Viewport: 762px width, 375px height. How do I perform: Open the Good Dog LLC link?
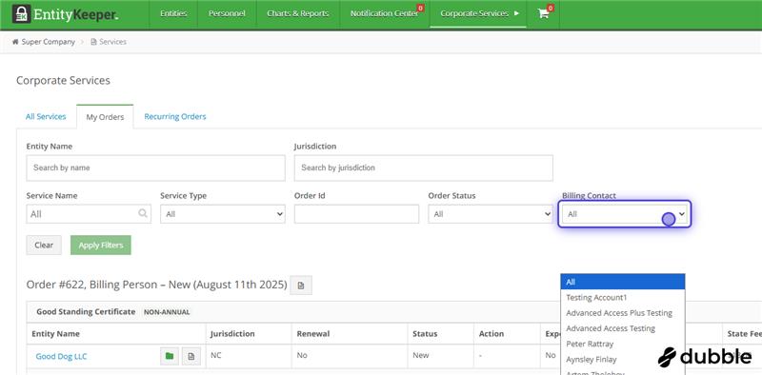[x=61, y=356]
